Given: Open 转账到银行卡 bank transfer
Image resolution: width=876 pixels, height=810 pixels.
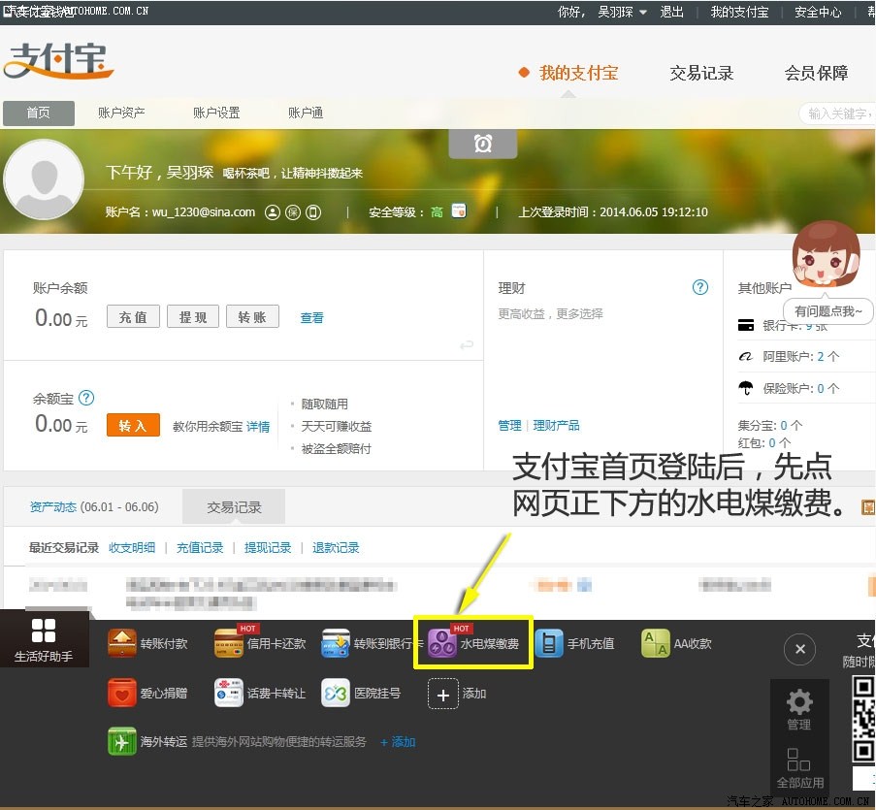Looking at the screenshot, I should point(336,643).
